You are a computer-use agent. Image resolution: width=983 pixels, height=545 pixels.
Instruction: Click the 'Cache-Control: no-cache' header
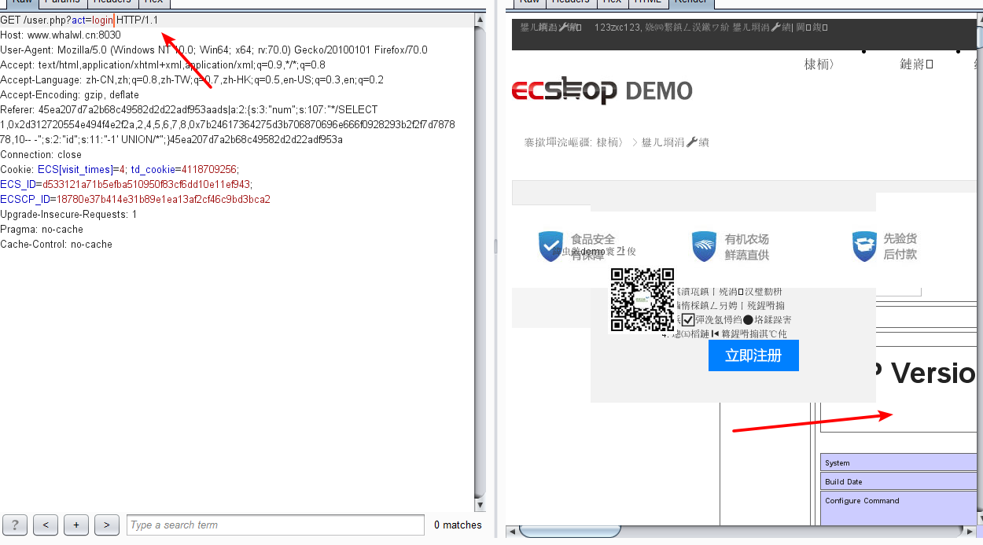[56, 244]
